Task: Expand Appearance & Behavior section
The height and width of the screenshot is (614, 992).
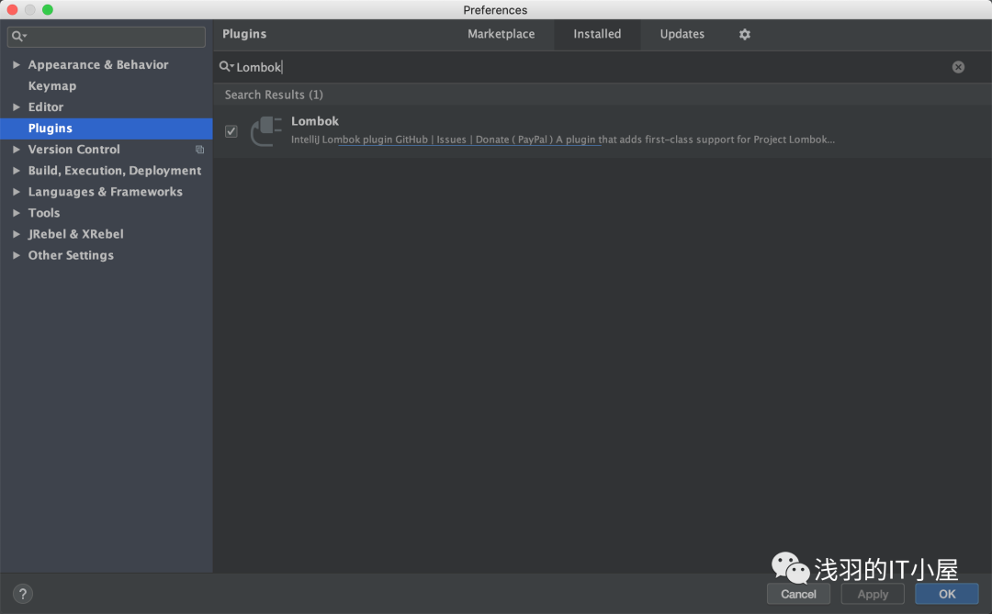Action: pyautogui.click(x=17, y=64)
